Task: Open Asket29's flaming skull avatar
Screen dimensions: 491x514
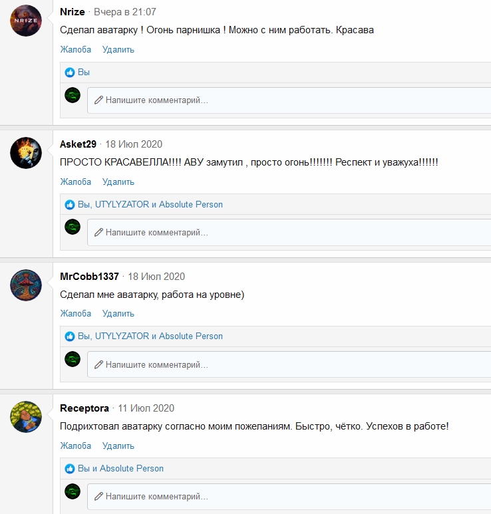Action: click(x=26, y=153)
